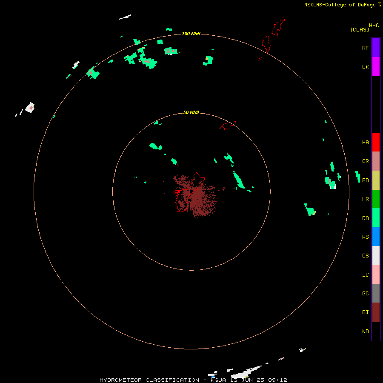The height and width of the screenshot is (383, 383).
Task: Select the BD legend label
Action: coord(365,180)
